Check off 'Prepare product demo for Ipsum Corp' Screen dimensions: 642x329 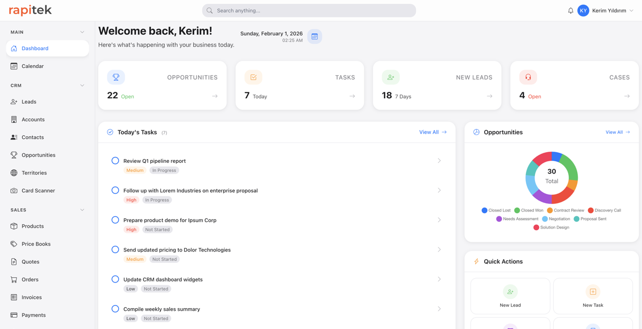115,220
